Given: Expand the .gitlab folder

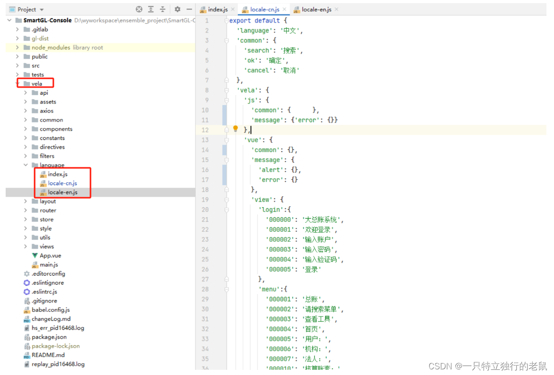Looking at the screenshot, I should [17, 30].
